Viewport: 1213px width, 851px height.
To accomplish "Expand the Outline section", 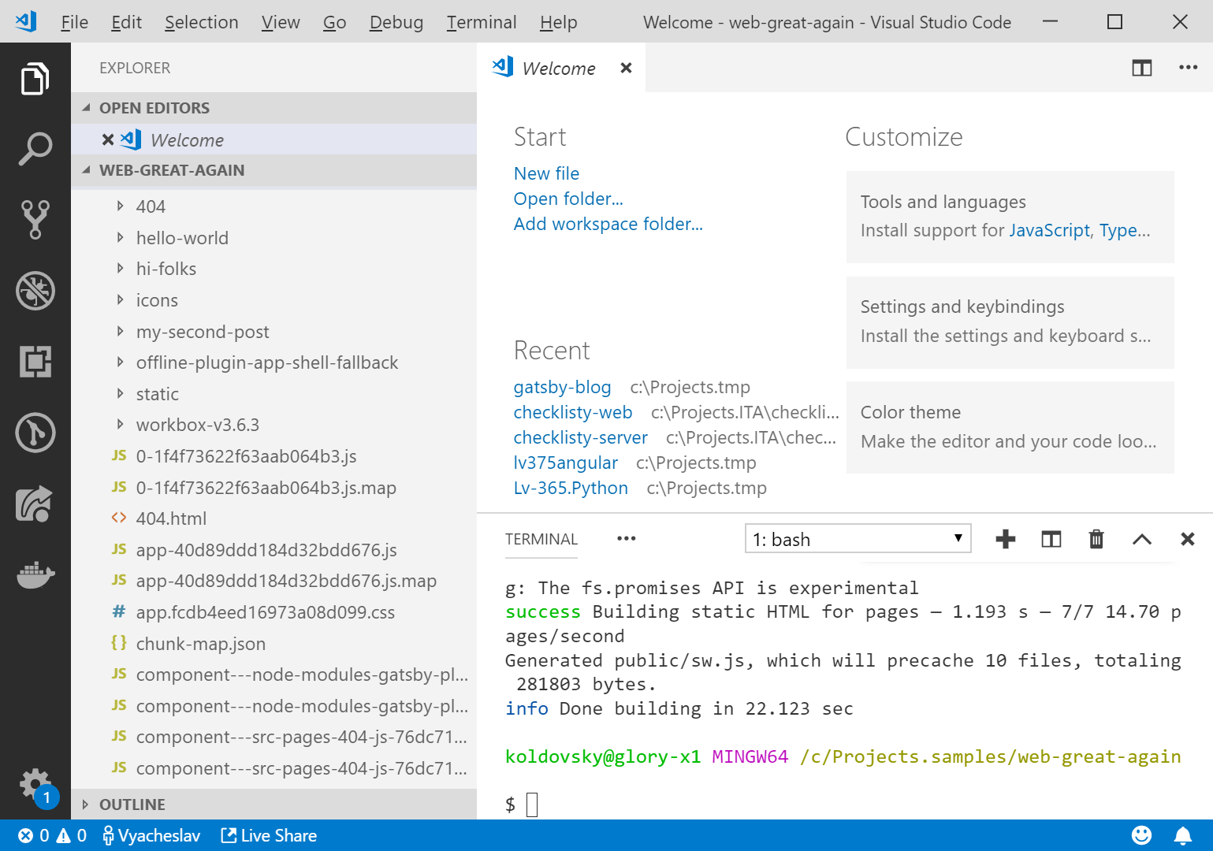I will pos(273,805).
